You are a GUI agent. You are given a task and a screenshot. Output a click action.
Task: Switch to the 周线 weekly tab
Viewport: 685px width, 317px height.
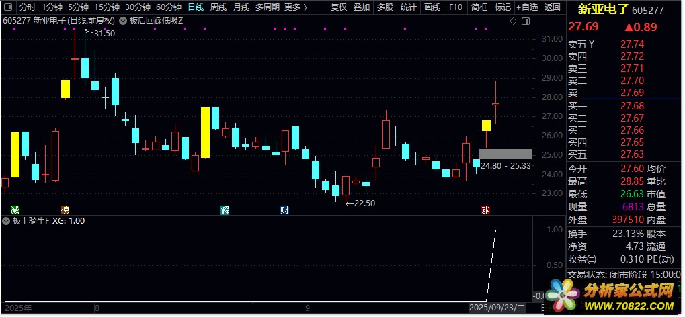coord(218,7)
